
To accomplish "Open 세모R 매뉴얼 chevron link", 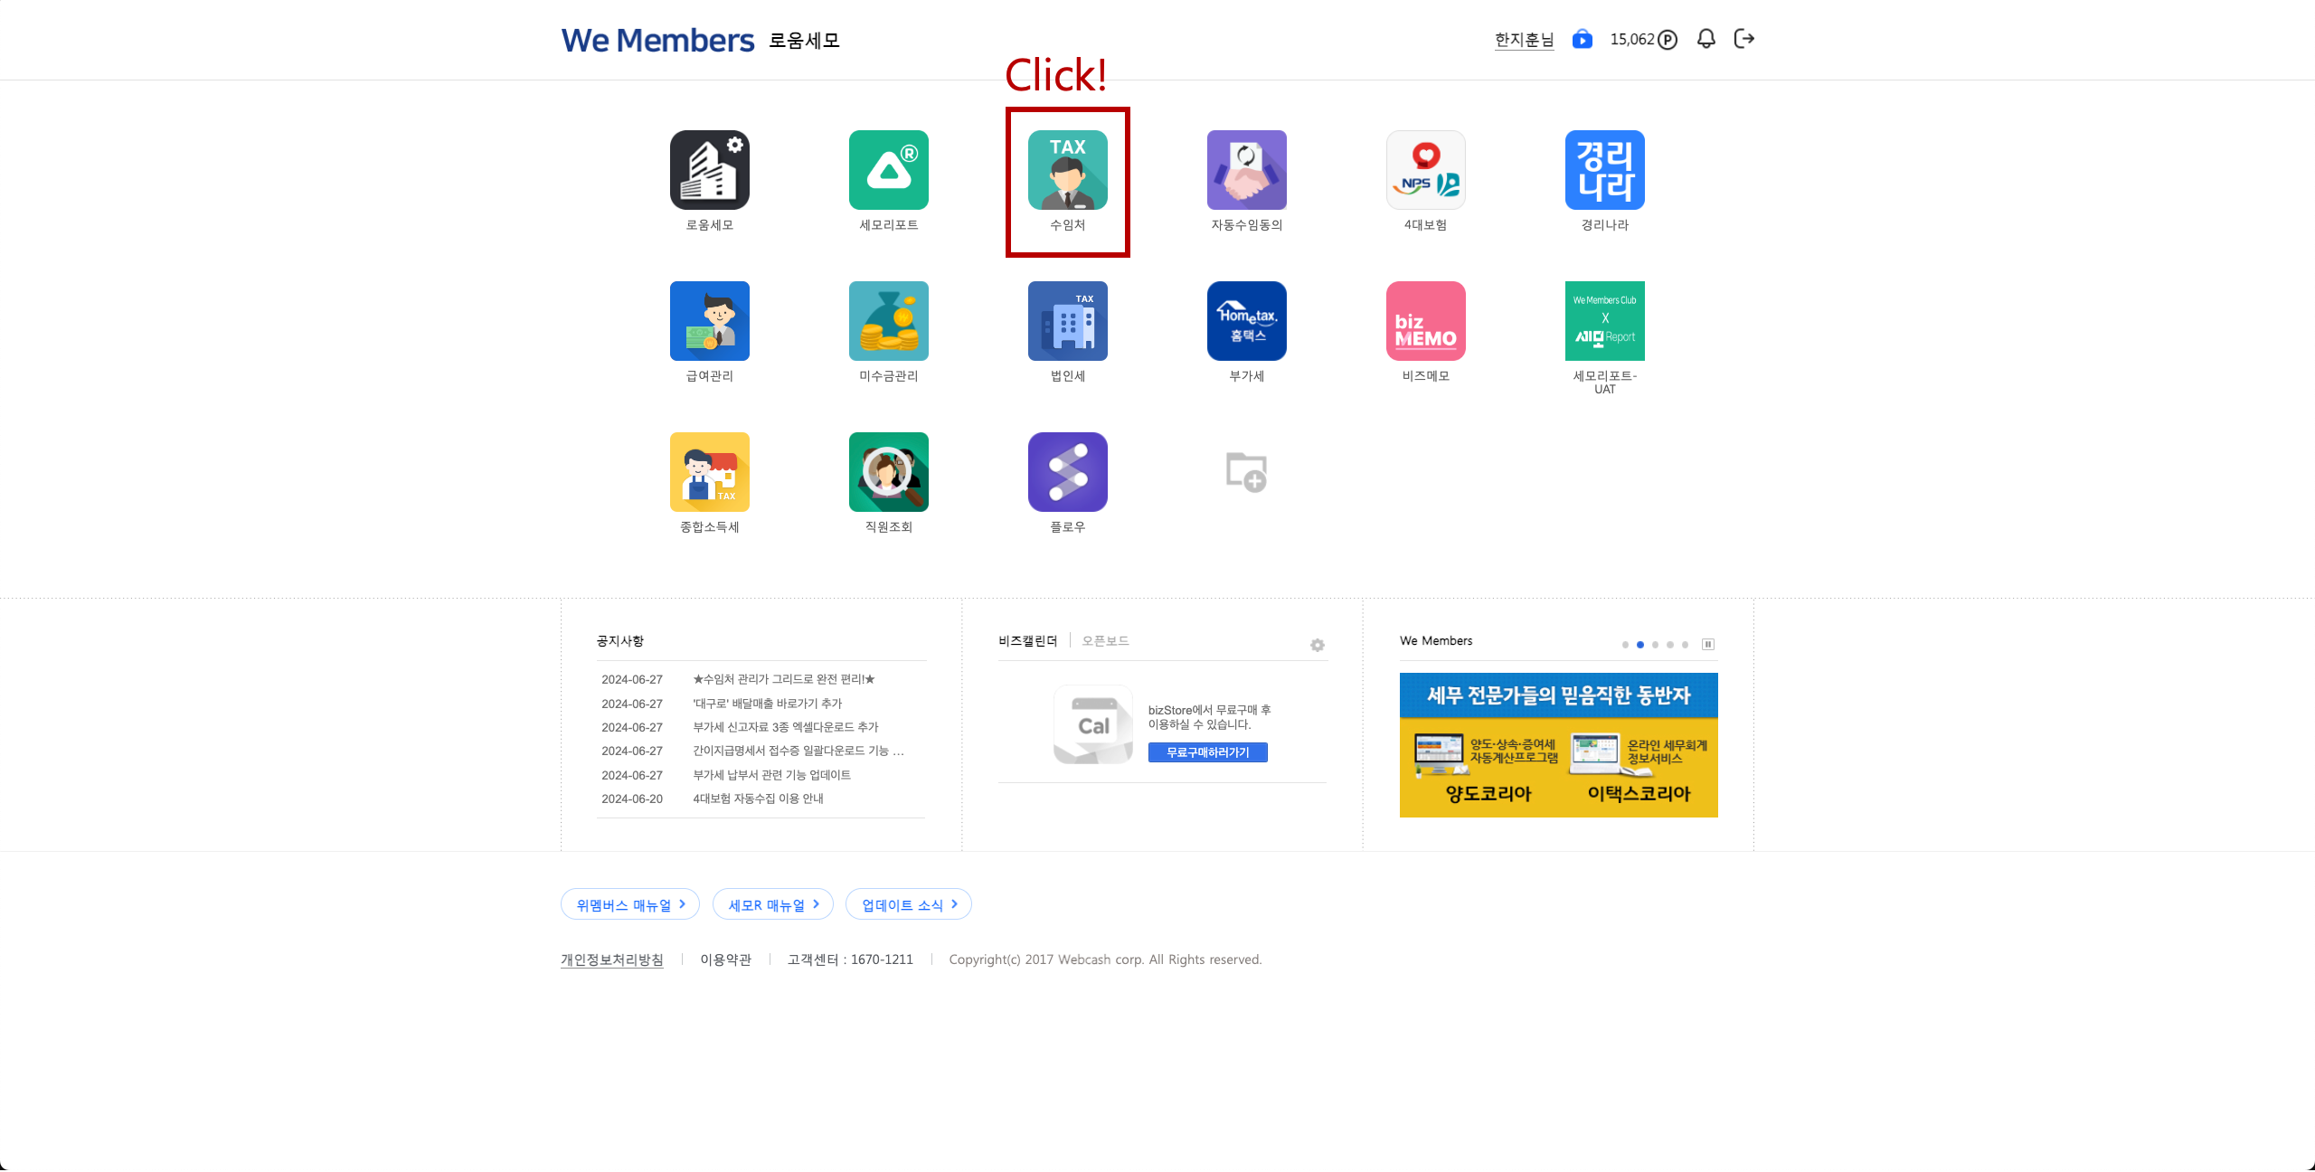I will (x=772, y=904).
